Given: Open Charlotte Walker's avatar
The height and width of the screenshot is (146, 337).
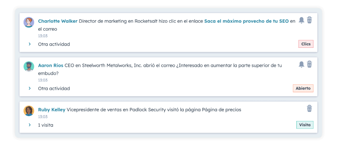Looking at the screenshot, I should [x=29, y=22].
